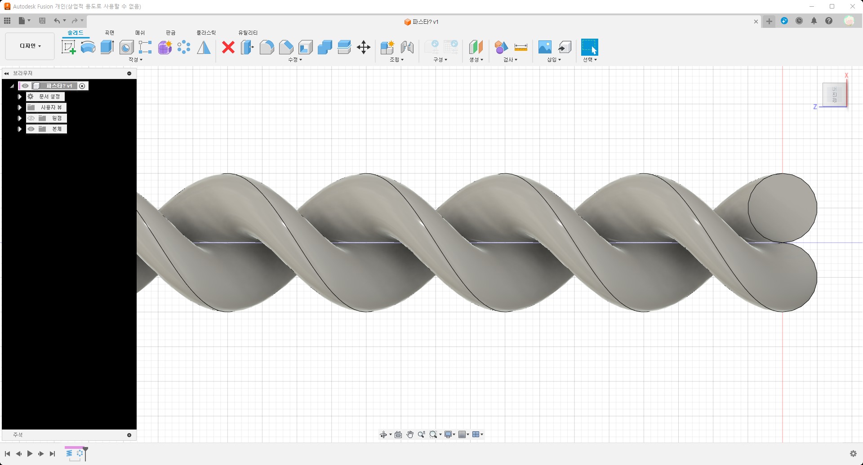Screen dimensions: 863x465
Task: Click the Create Sketch tool icon
Action: point(68,47)
